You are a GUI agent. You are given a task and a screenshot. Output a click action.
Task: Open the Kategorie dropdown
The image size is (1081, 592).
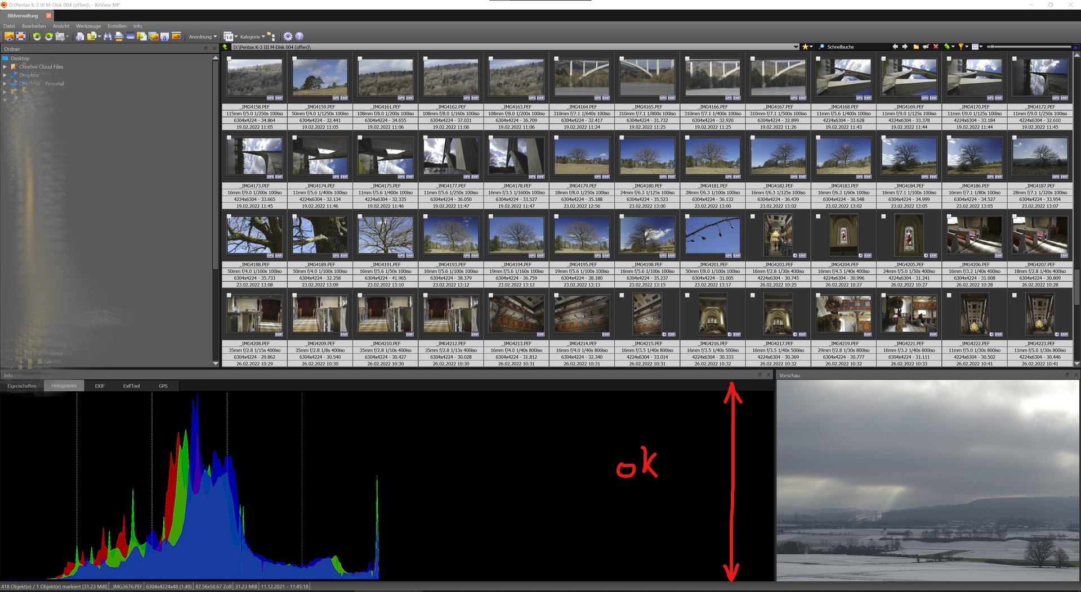click(252, 37)
